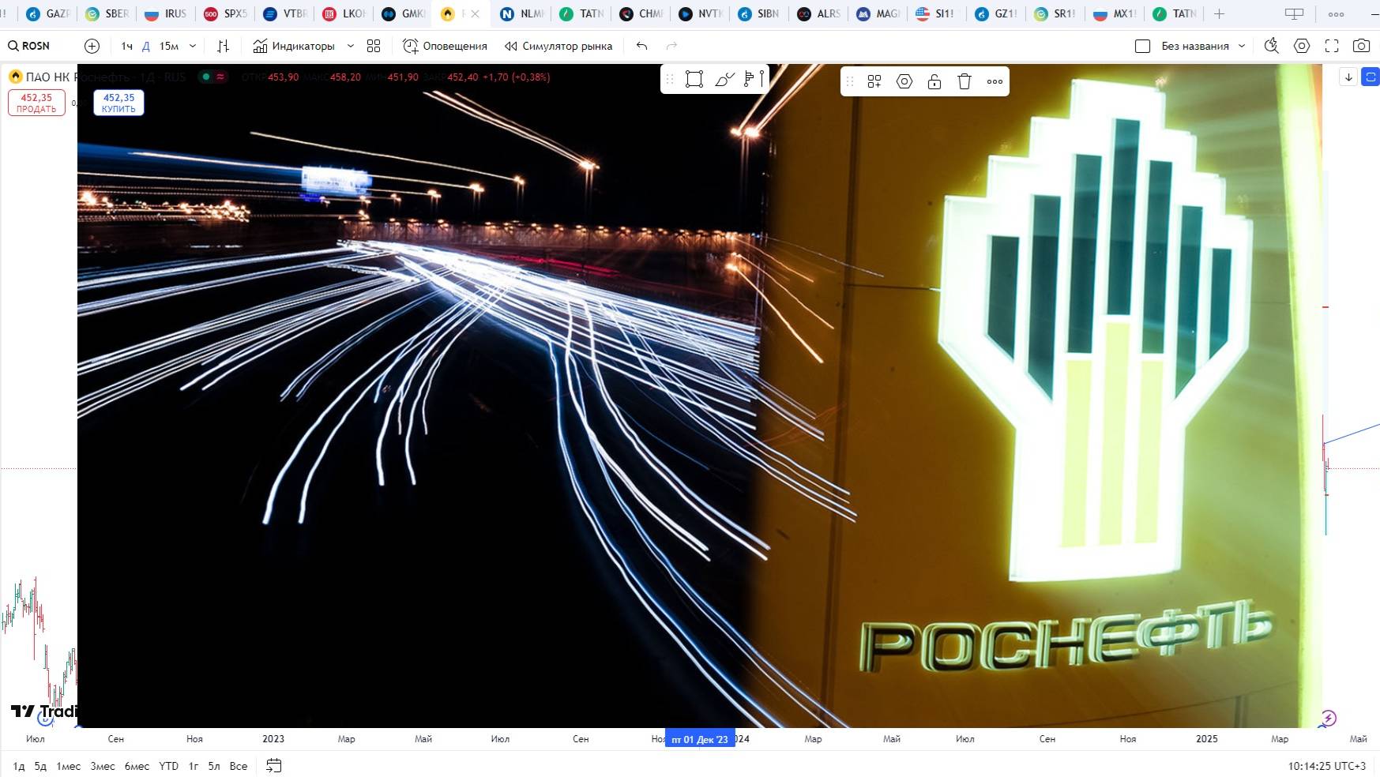Expand the Без названия layout dropdown
Image resolution: width=1380 pixels, height=777 pixels.
click(1242, 46)
